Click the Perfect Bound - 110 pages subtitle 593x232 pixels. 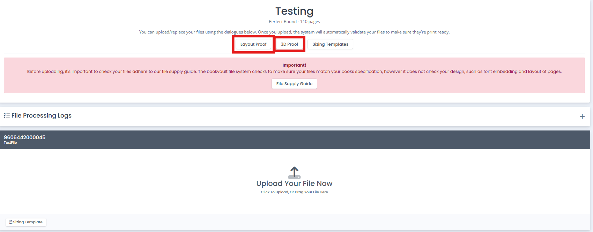[x=294, y=22]
